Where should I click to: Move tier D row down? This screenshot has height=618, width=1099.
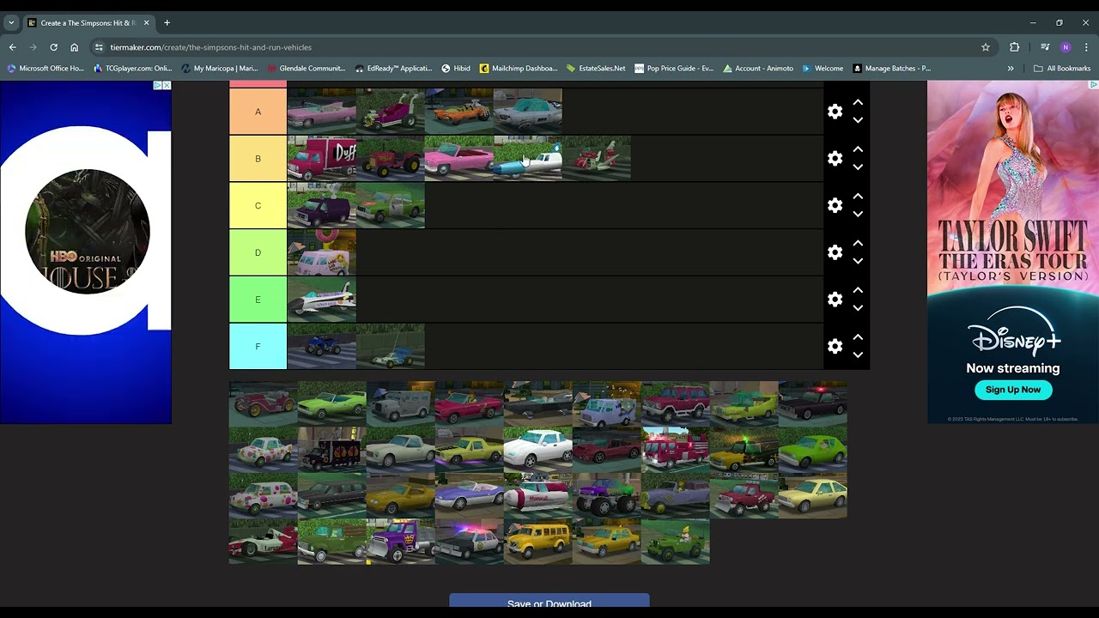click(858, 261)
